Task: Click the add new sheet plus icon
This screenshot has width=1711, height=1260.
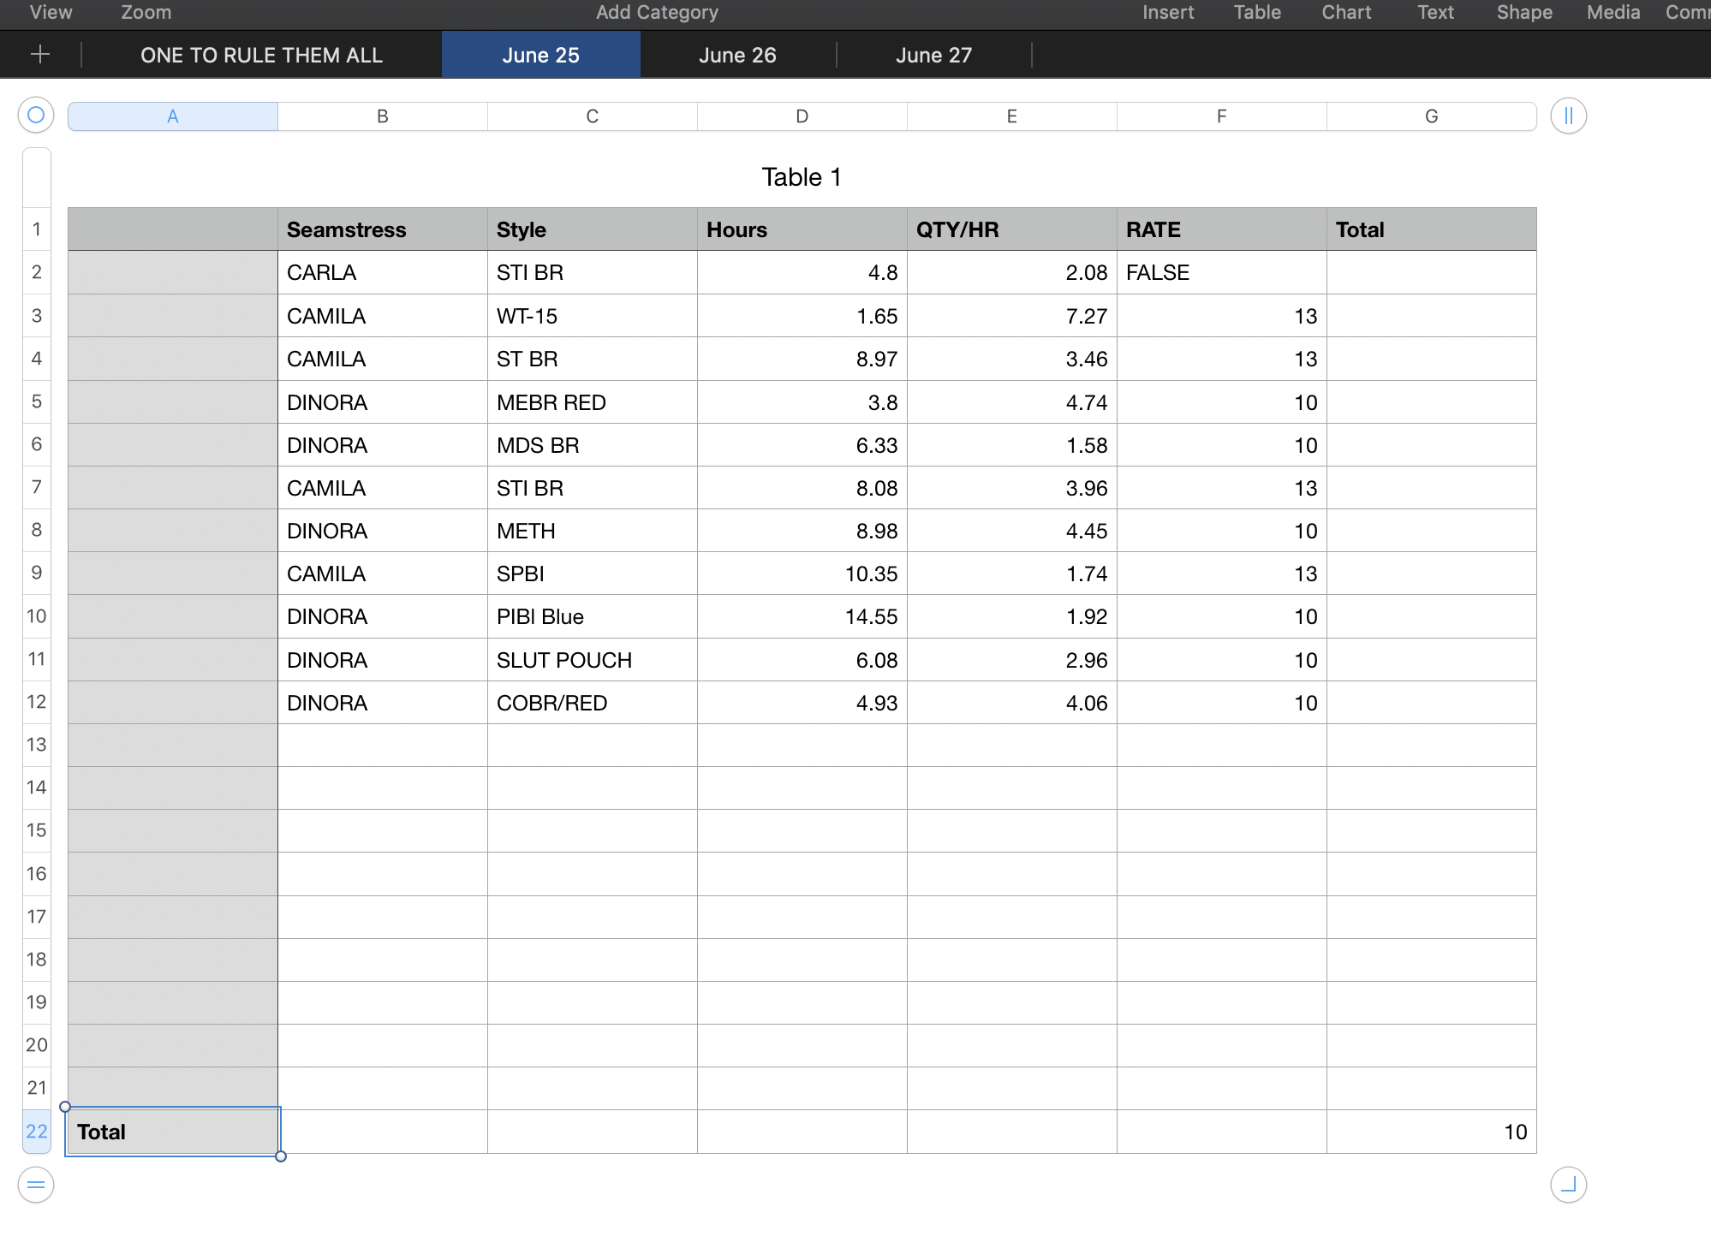Action: [39, 55]
